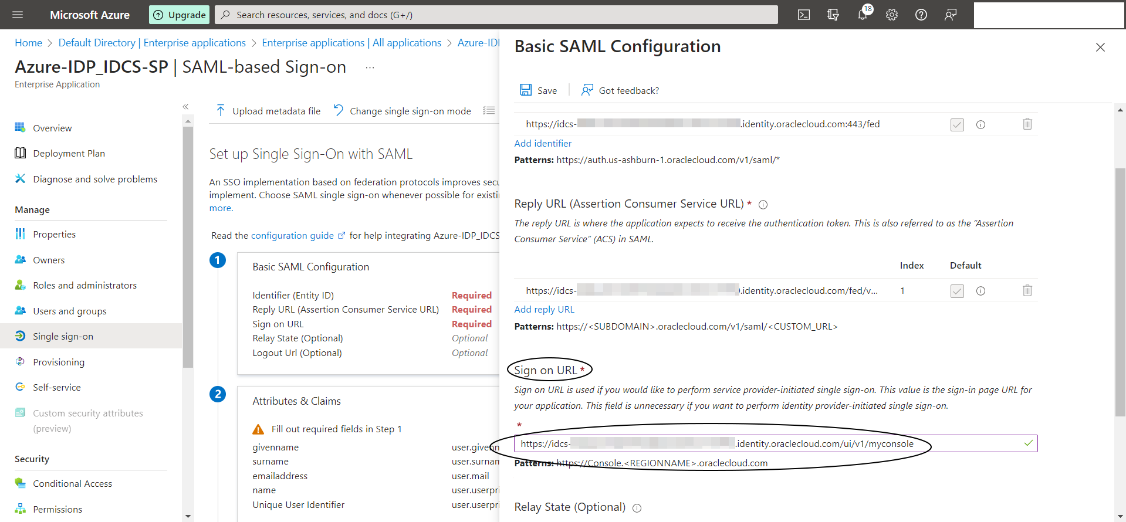Close the Basic SAML Configuration panel
Image resolution: width=1126 pixels, height=522 pixels.
click(1100, 47)
